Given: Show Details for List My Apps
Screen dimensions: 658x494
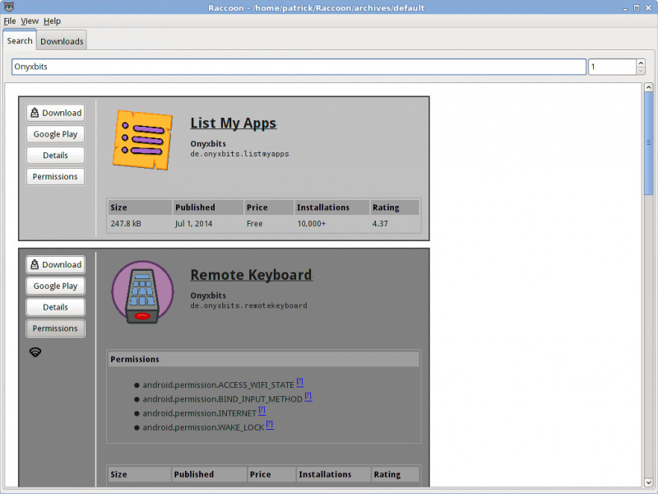Looking at the screenshot, I should pyautogui.click(x=55, y=156).
